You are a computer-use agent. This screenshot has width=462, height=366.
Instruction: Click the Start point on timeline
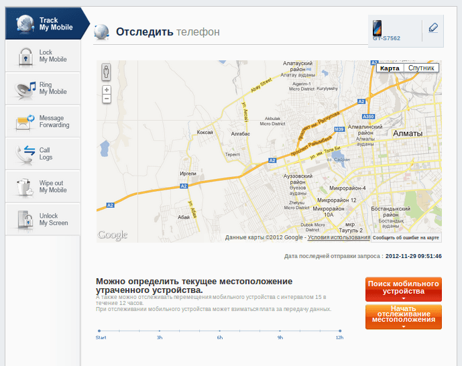(x=99, y=331)
